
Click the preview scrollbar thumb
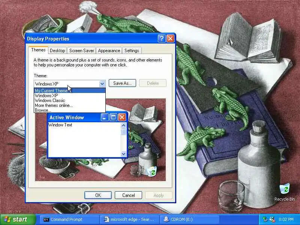tap(124, 132)
